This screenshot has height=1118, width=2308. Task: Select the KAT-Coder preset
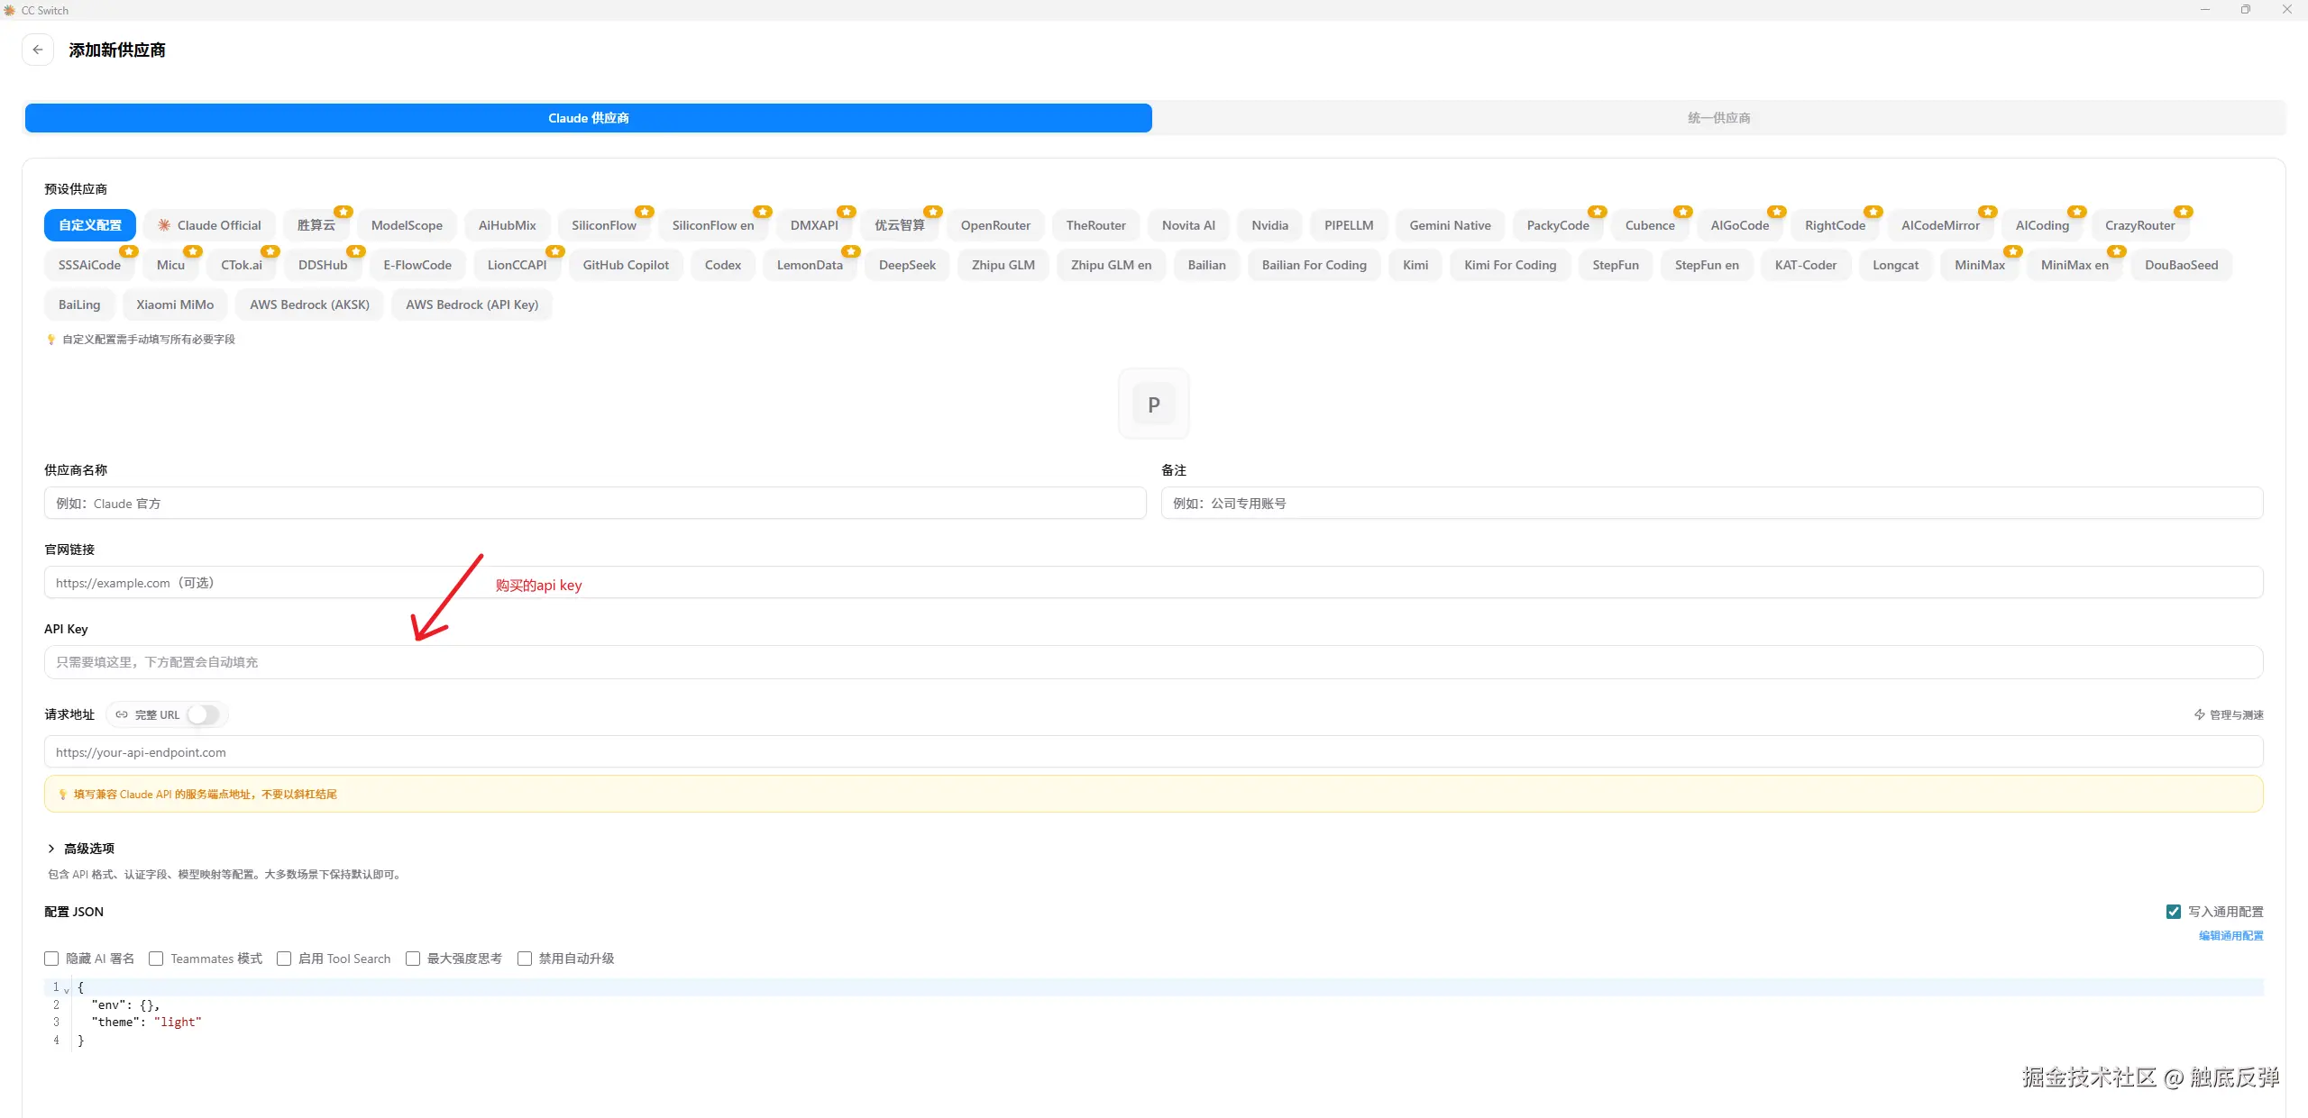[1805, 265]
